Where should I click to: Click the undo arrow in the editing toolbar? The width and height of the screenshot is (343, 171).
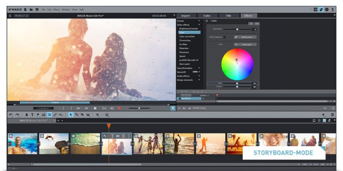tap(11, 115)
